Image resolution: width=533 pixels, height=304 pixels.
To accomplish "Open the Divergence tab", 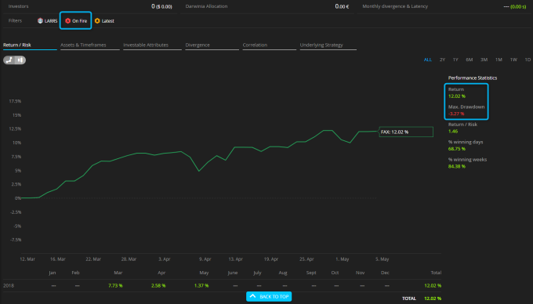I will [x=198, y=45].
